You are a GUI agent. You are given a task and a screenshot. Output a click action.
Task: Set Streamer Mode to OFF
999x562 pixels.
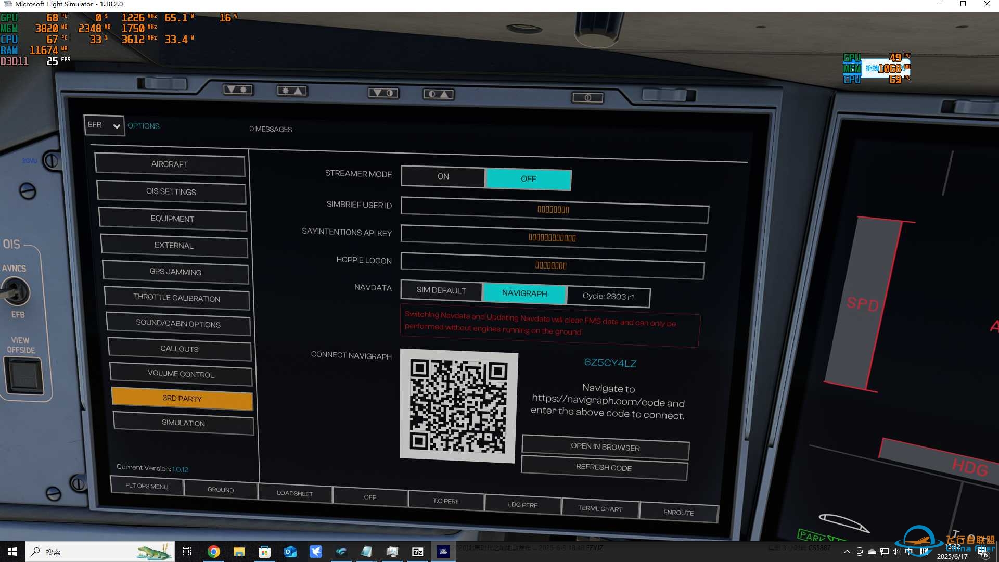point(528,179)
